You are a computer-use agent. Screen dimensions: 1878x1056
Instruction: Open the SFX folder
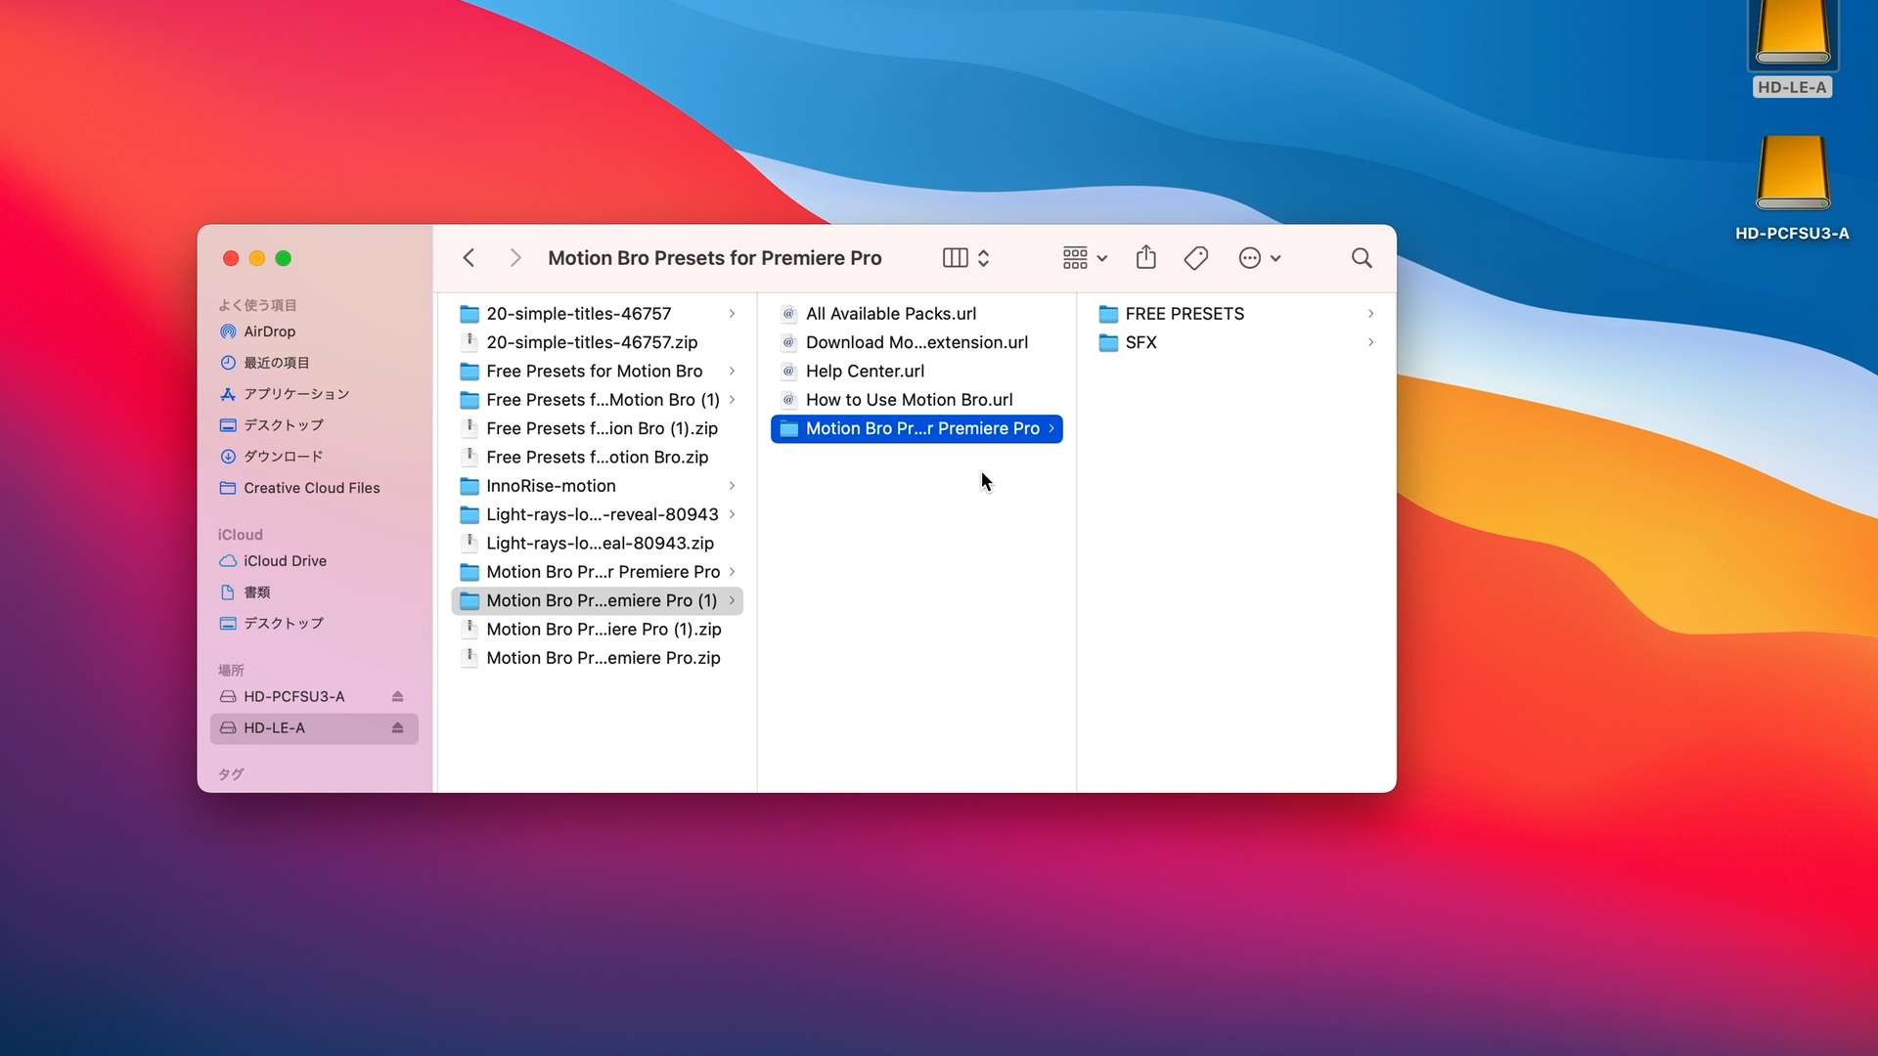coord(1236,342)
